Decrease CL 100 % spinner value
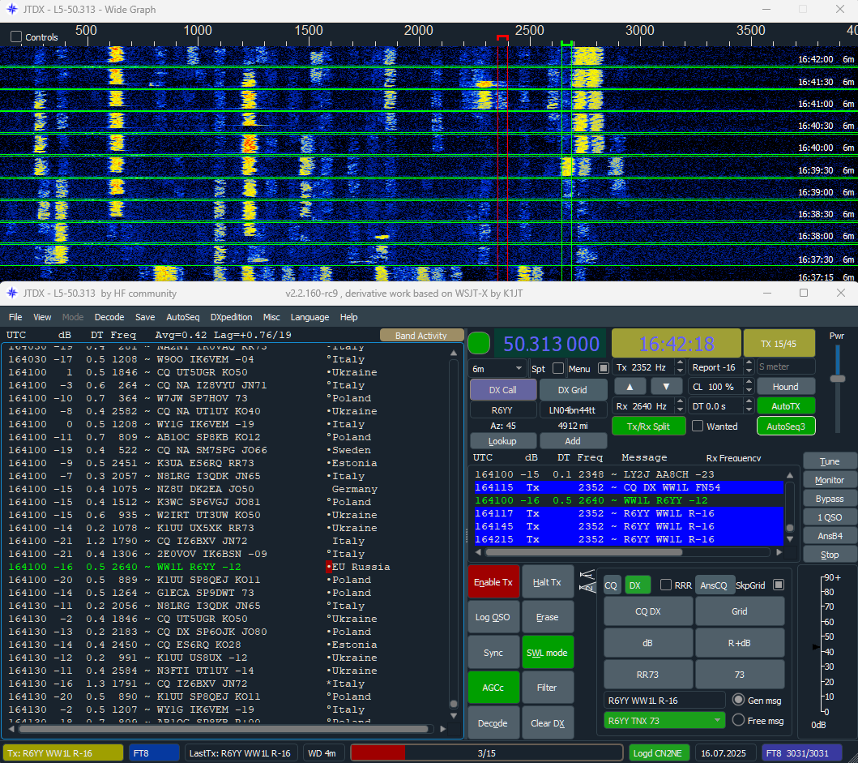The height and width of the screenshot is (763, 858). point(749,391)
